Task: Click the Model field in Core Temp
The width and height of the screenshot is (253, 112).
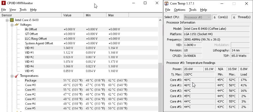Action: point(216,29)
